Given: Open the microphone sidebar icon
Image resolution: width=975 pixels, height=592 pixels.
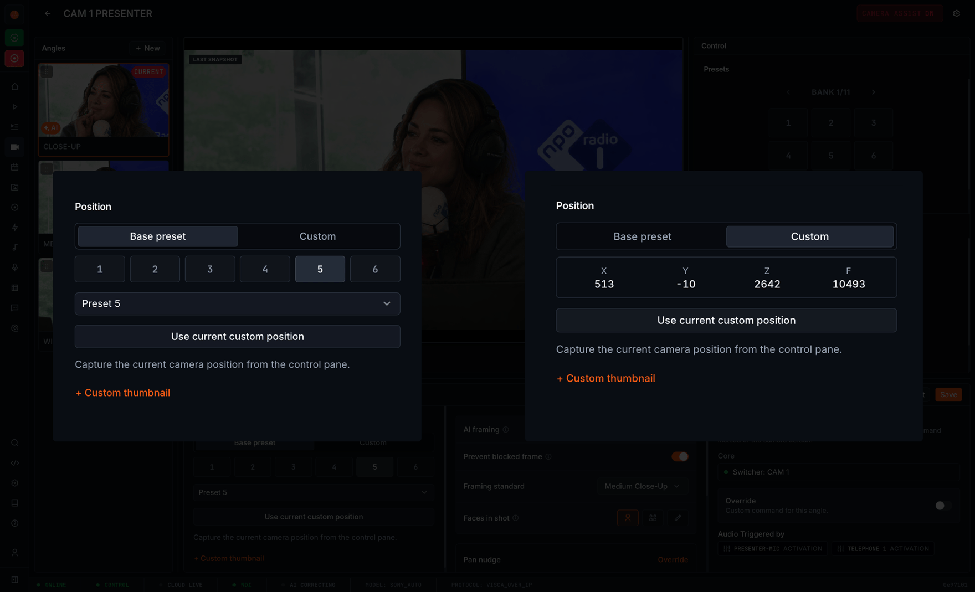Looking at the screenshot, I should [x=15, y=267].
